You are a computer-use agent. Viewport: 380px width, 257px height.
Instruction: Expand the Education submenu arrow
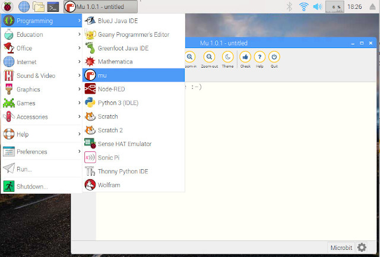(79, 34)
